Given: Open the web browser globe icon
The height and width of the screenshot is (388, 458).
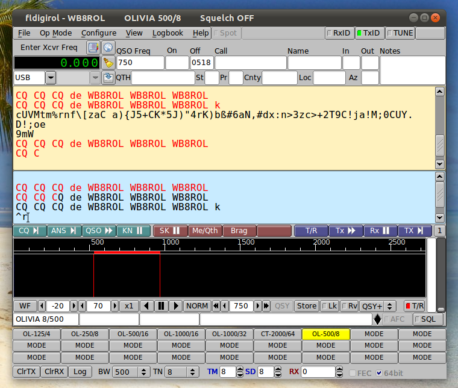Looking at the screenshot, I should 108,48.
